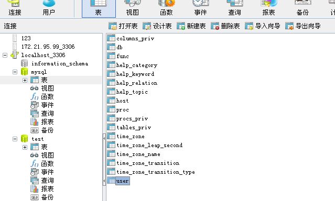Click the 删除表 (Delete Table) button
Viewport: 335px width, 201px height.
click(x=225, y=26)
